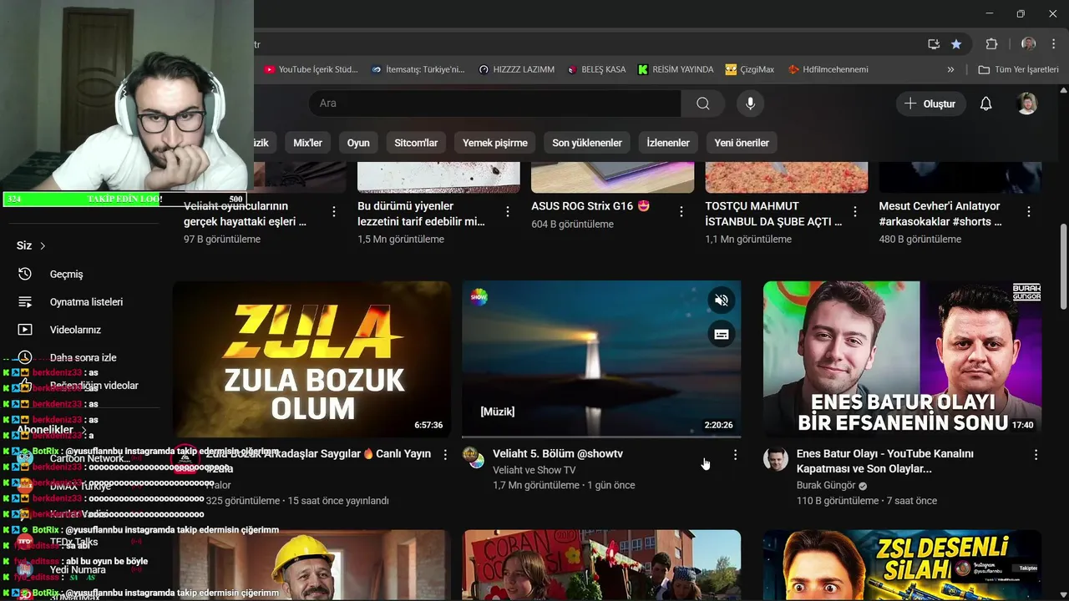Toggle subtitles on the Veliaht preview
The image size is (1069, 601).
(722, 335)
